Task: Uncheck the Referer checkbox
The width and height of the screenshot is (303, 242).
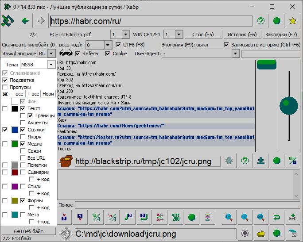Action: point(78,54)
